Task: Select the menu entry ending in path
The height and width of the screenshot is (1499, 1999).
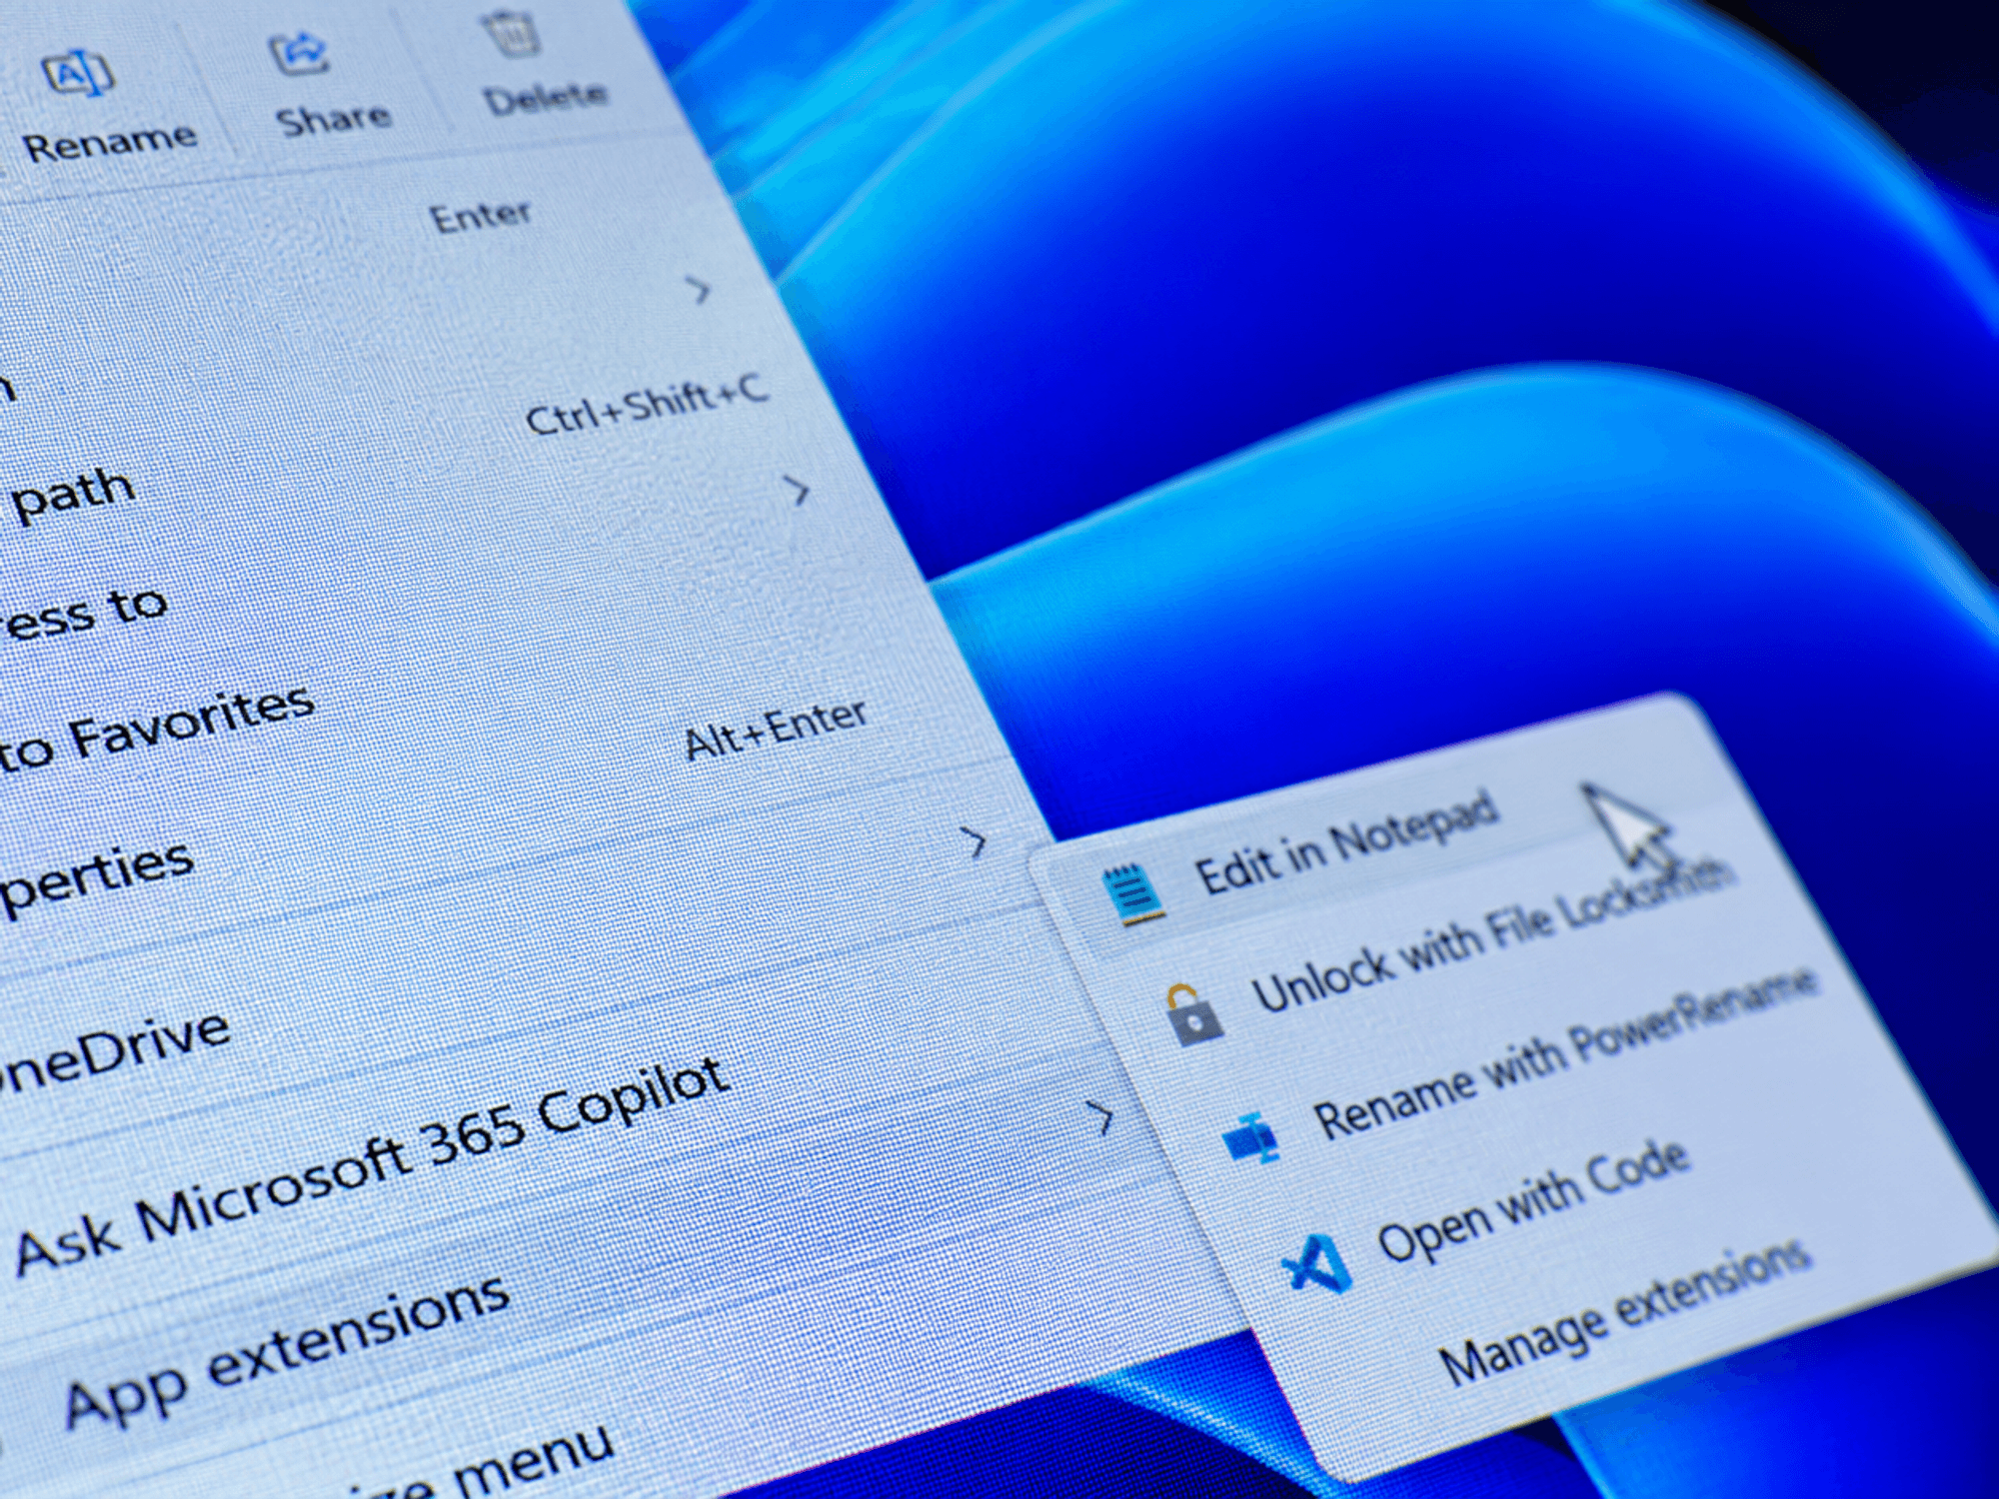Action: tap(73, 494)
